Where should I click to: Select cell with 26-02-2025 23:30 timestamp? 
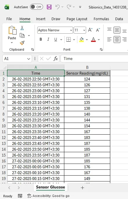(36, 126)
